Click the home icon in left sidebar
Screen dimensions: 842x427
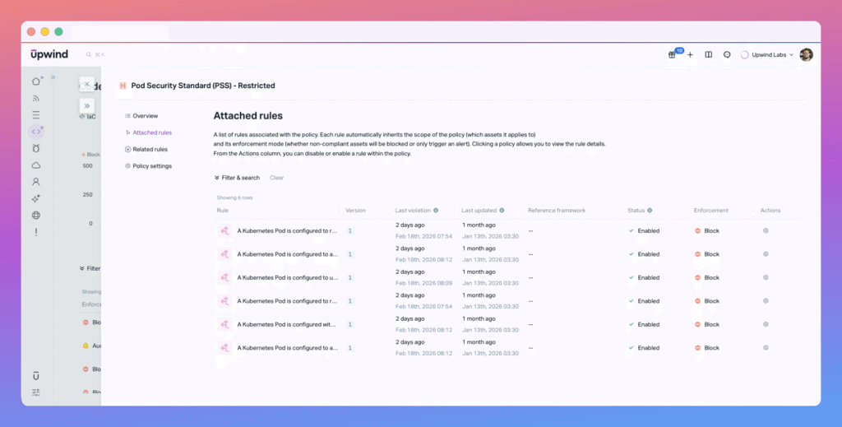coord(36,81)
